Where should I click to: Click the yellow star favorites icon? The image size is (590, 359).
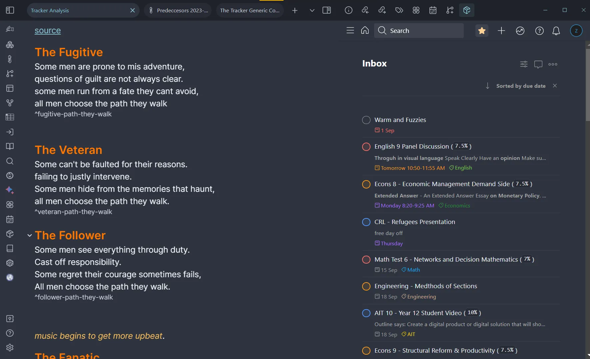click(482, 31)
